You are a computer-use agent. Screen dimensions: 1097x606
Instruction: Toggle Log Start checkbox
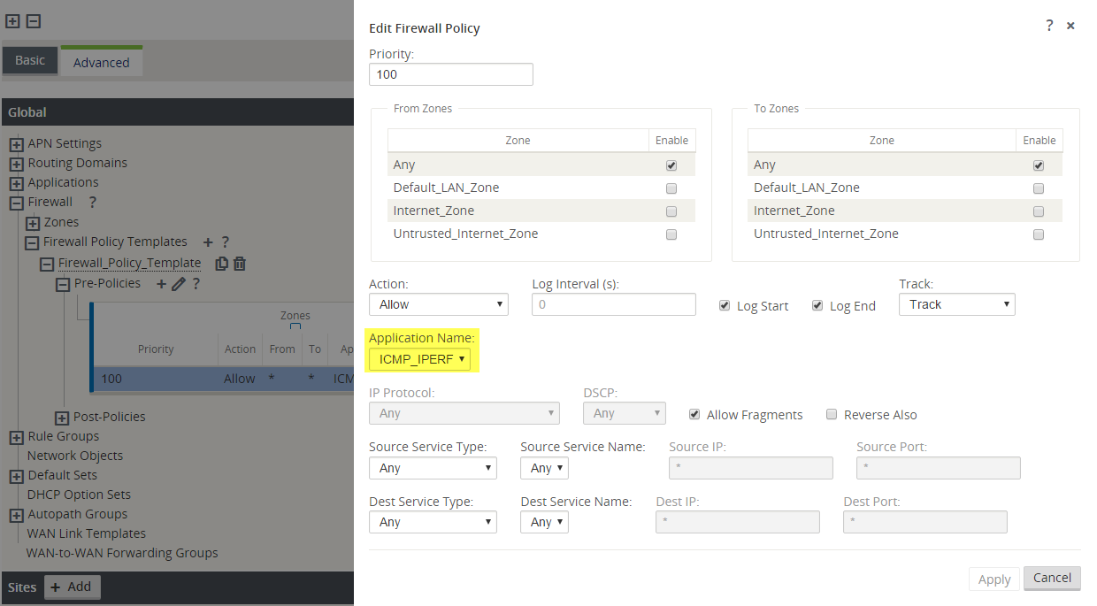coord(725,305)
